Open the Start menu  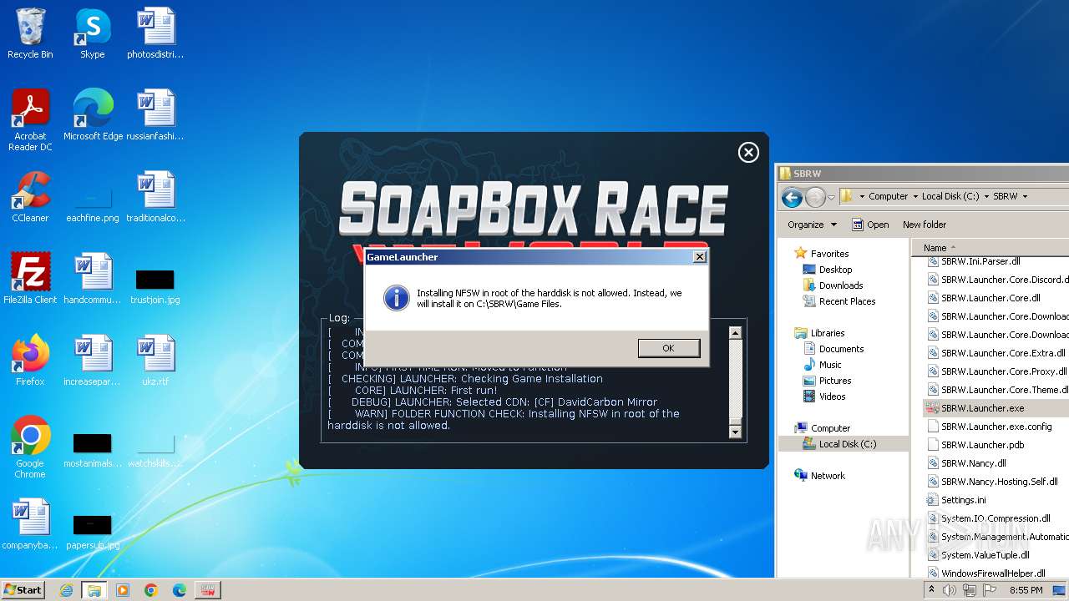[x=23, y=589]
